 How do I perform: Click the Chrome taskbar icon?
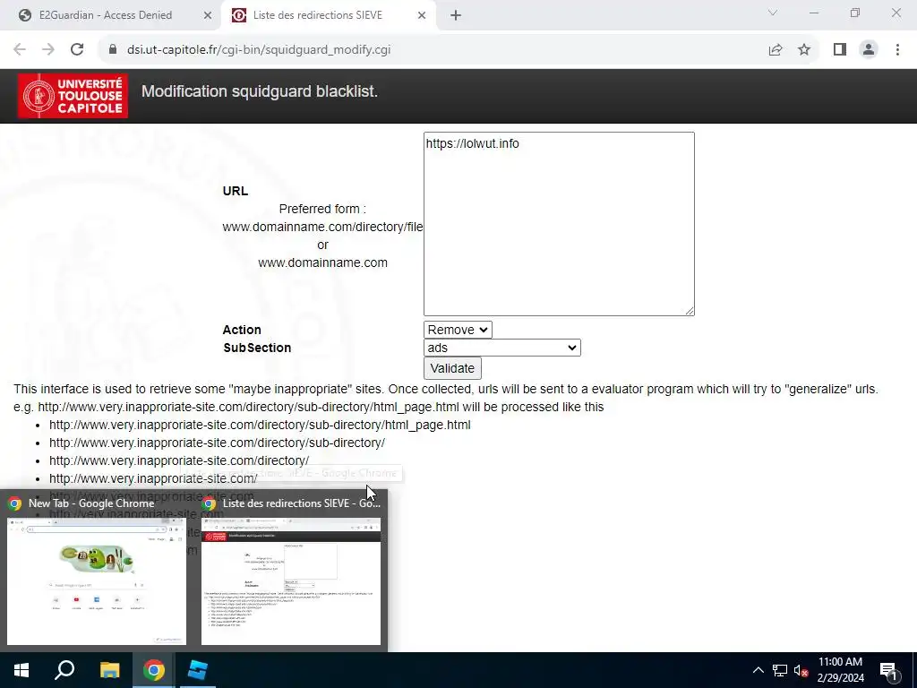[153, 670]
